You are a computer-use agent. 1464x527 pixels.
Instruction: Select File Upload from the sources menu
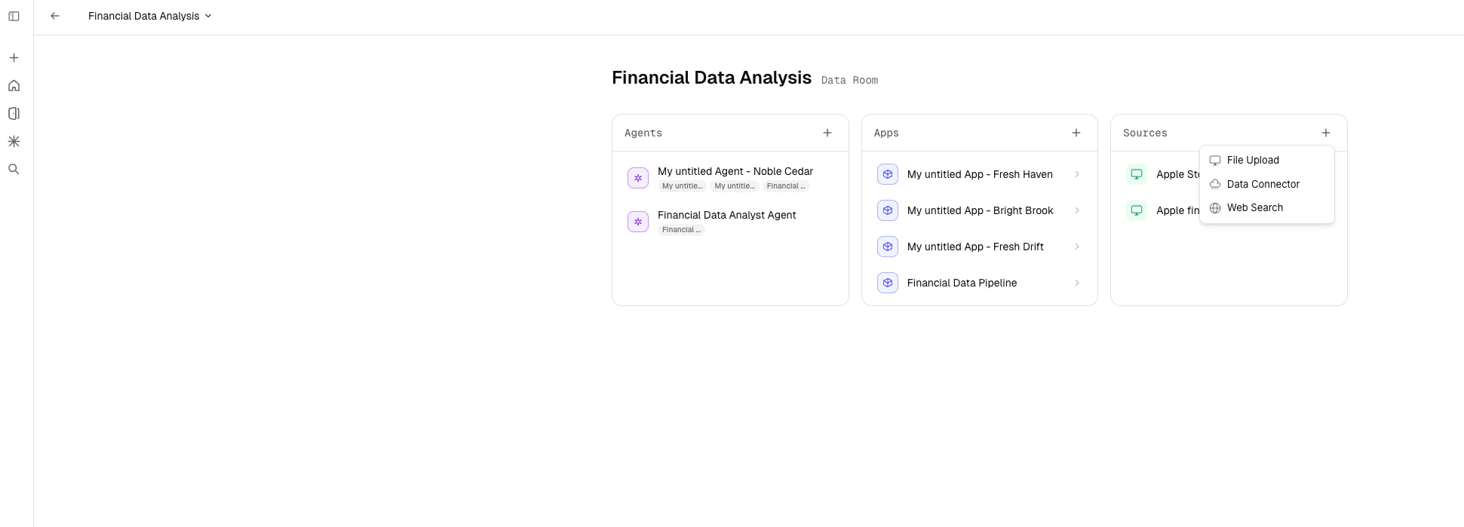pos(1252,160)
